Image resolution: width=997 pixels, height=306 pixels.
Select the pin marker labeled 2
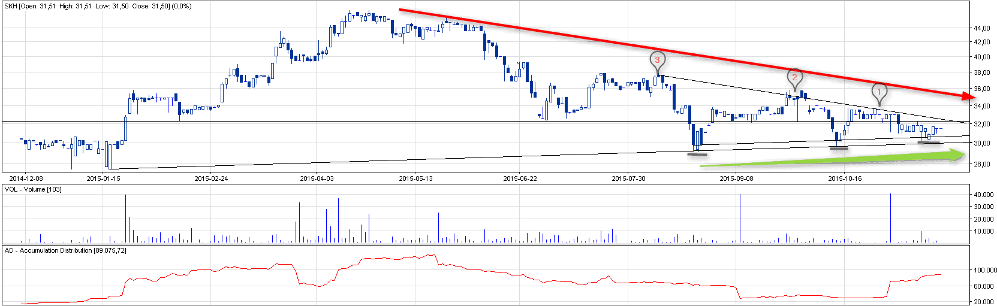pyautogui.click(x=794, y=77)
